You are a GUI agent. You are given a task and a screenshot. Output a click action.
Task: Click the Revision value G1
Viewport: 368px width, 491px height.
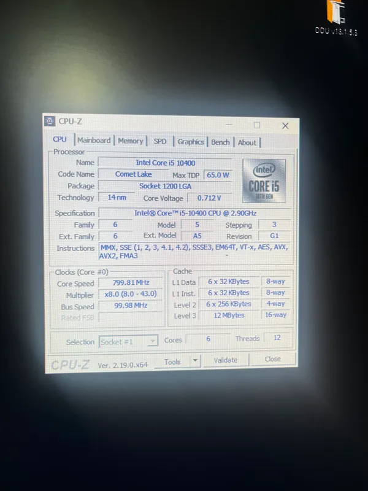tap(274, 236)
